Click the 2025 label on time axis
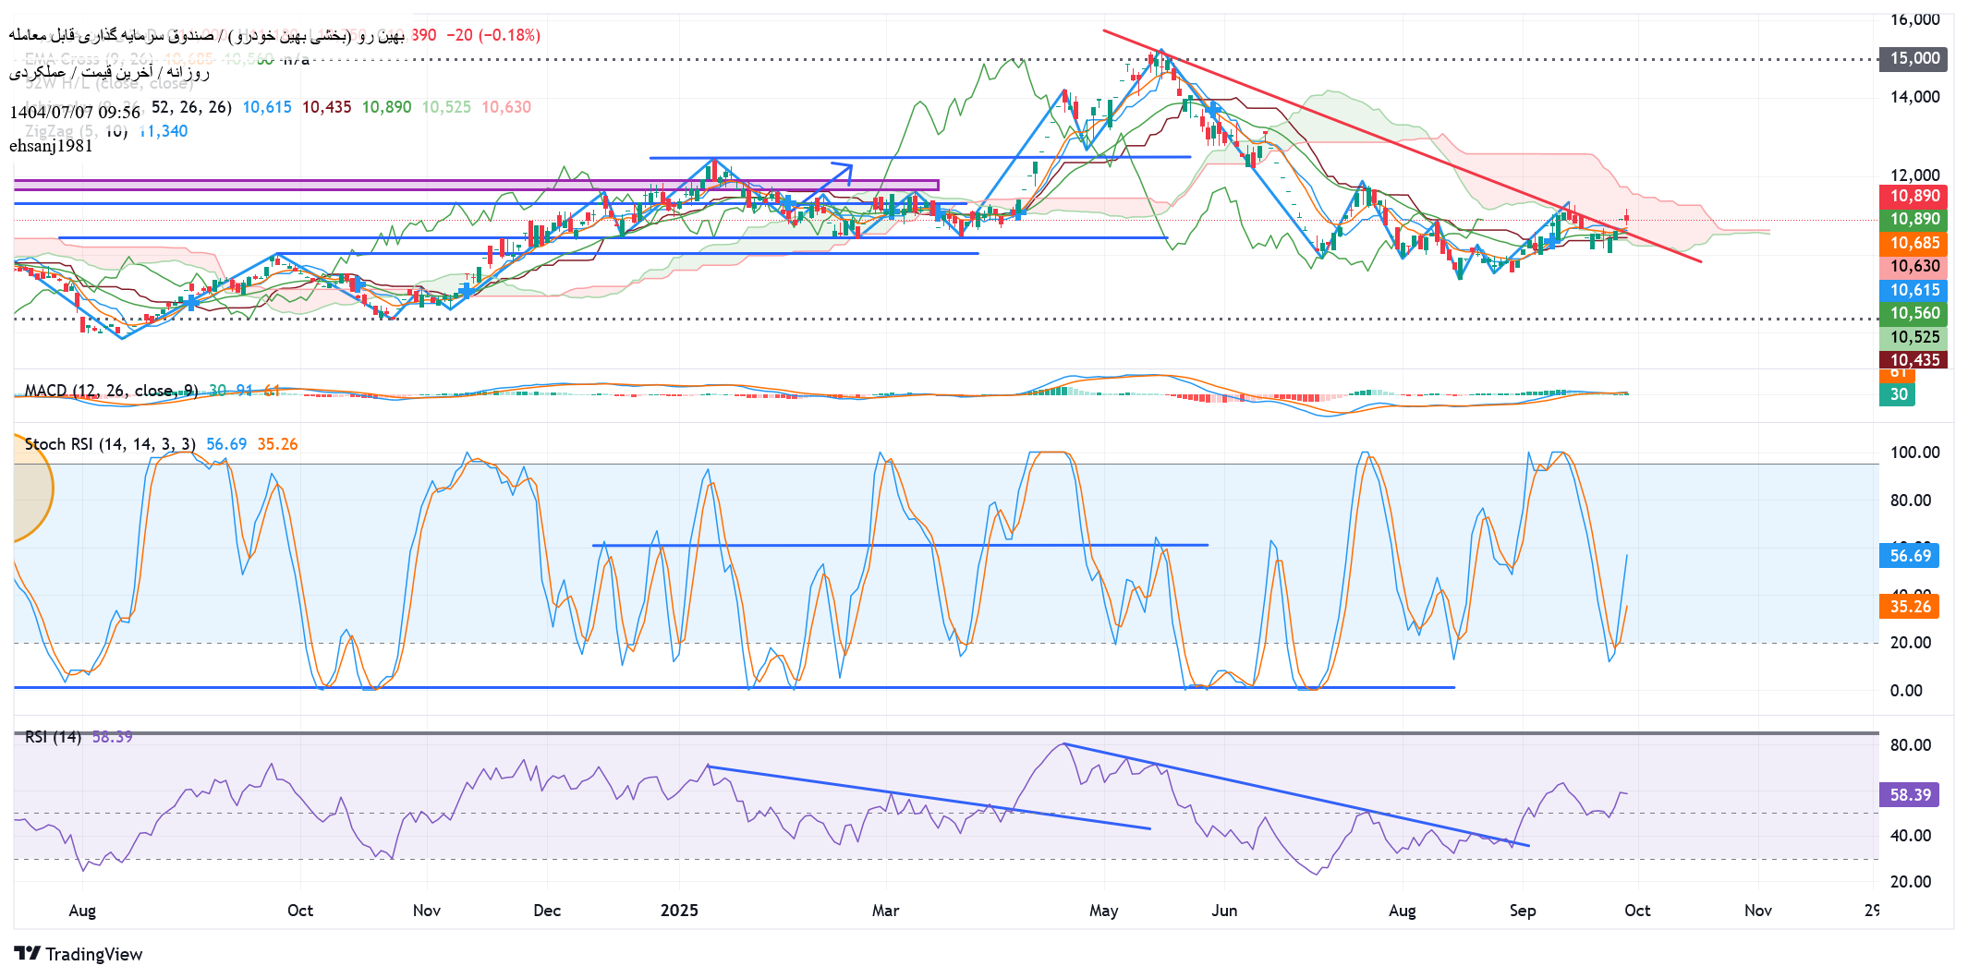The height and width of the screenshot is (978, 1968). tap(679, 911)
